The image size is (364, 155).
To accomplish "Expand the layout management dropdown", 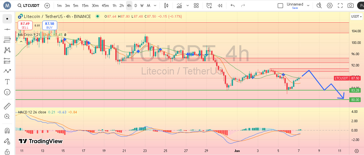I will point(308,6).
